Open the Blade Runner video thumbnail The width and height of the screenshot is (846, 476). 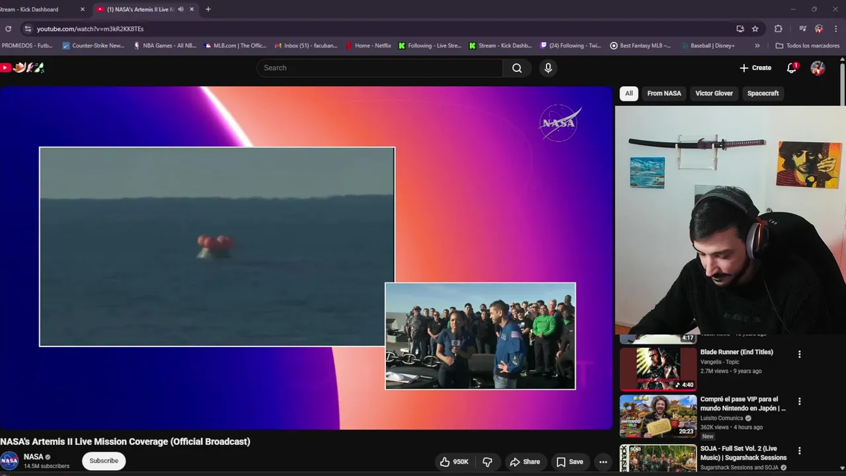658,369
